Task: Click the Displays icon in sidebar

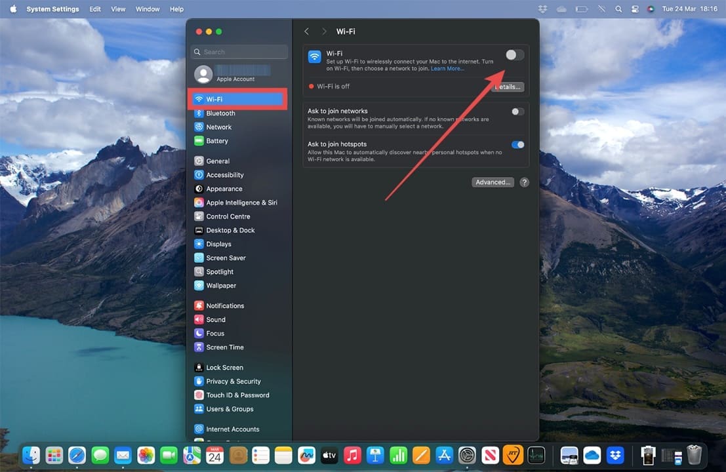Action: pos(199,245)
